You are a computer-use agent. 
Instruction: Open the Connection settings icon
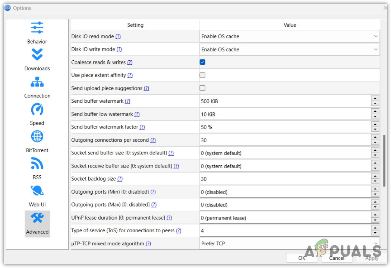tap(37, 82)
